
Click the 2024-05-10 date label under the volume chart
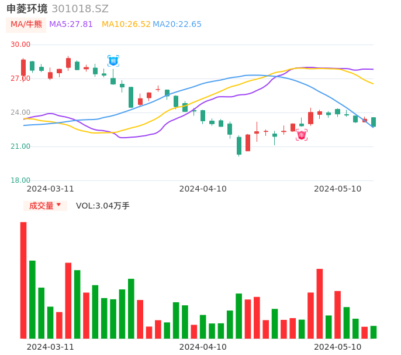(x=338, y=347)
